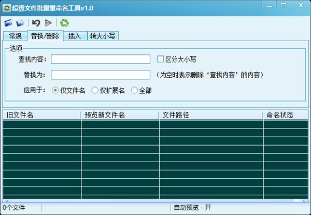
Task: Select the 全部 radio button
Action: point(134,90)
